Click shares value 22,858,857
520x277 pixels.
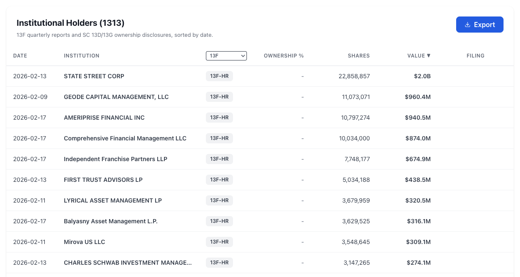354,76
